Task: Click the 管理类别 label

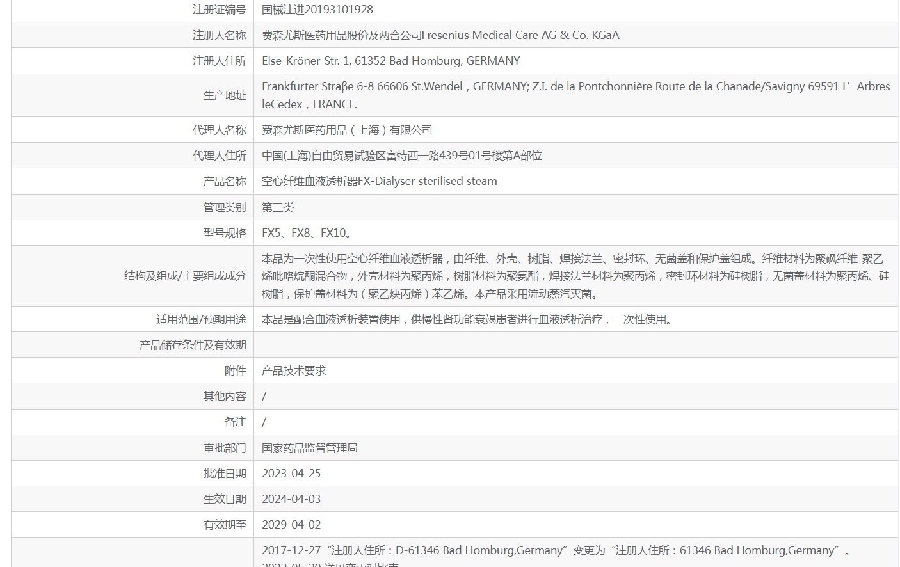Action: pos(225,207)
